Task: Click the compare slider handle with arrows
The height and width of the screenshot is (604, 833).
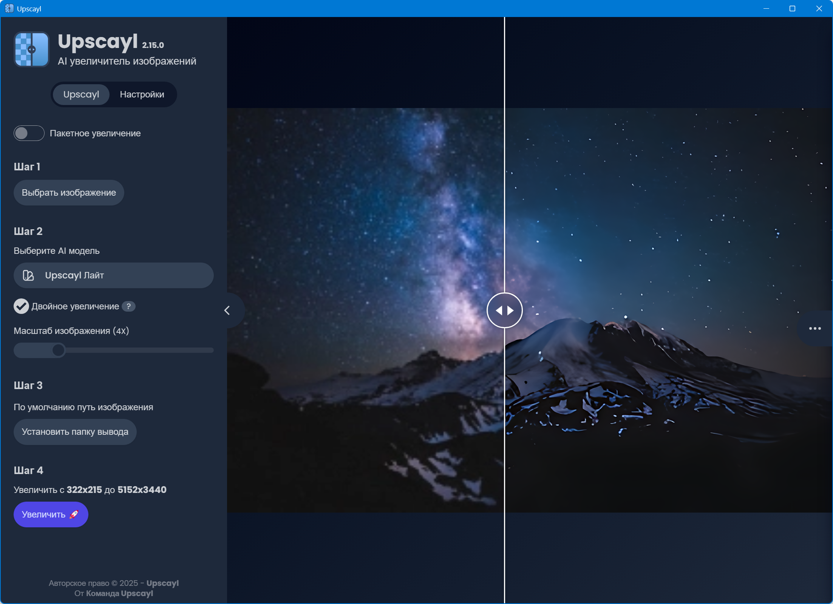Action: [x=504, y=310]
